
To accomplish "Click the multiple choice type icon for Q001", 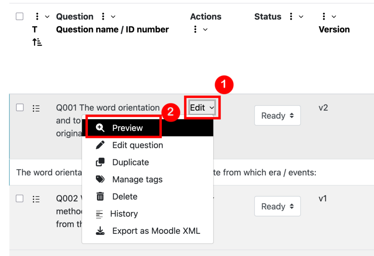I will pyautogui.click(x=36, y=108).
